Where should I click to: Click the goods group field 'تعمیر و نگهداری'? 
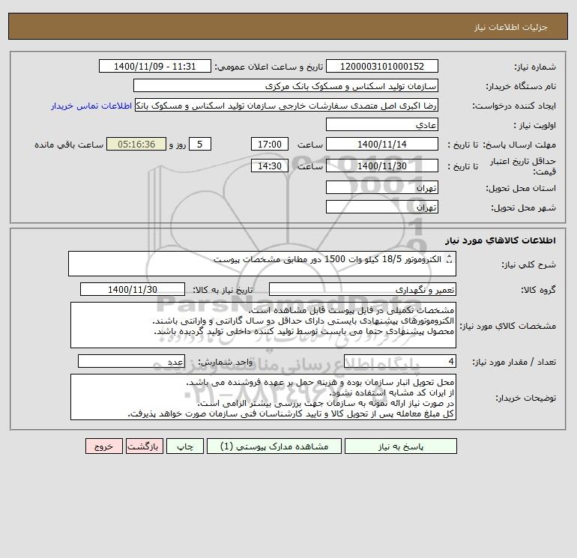363,289
